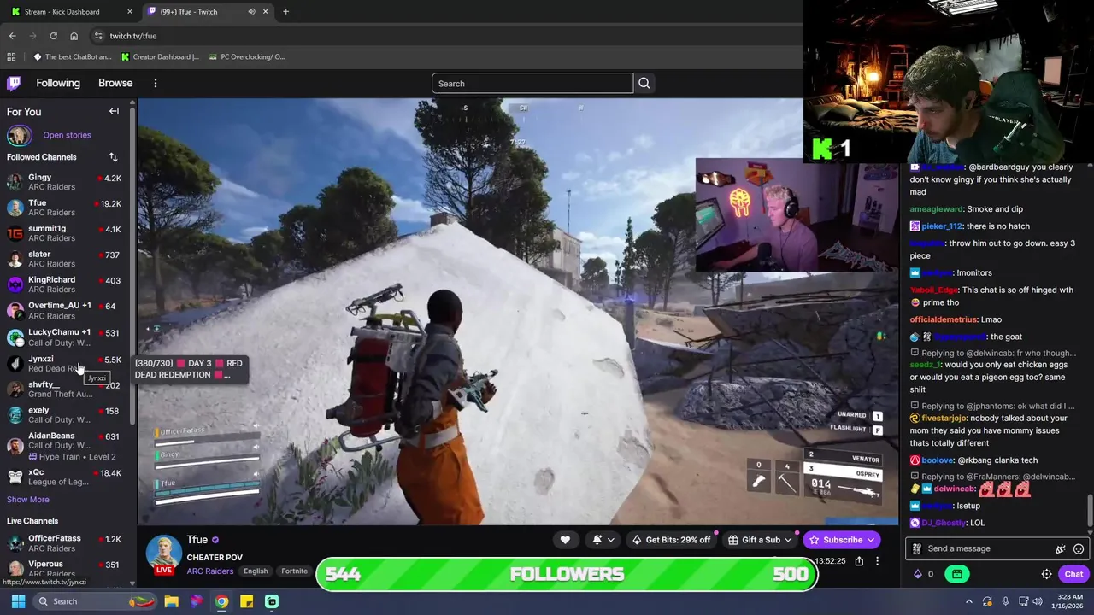Open The best ChatBot bookmark
The width and height of the screenshot is (1094, 615).
[73, 57]
